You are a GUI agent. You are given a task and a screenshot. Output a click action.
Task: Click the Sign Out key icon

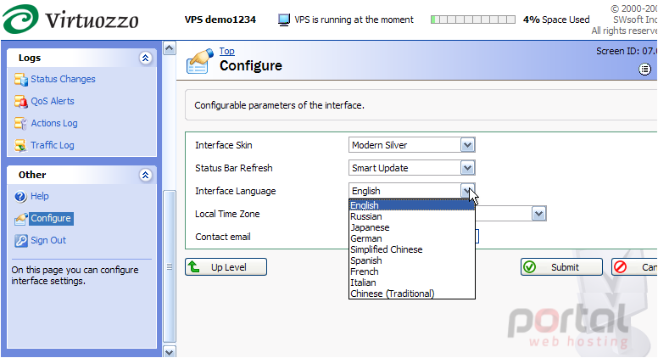tap(20, 240)
